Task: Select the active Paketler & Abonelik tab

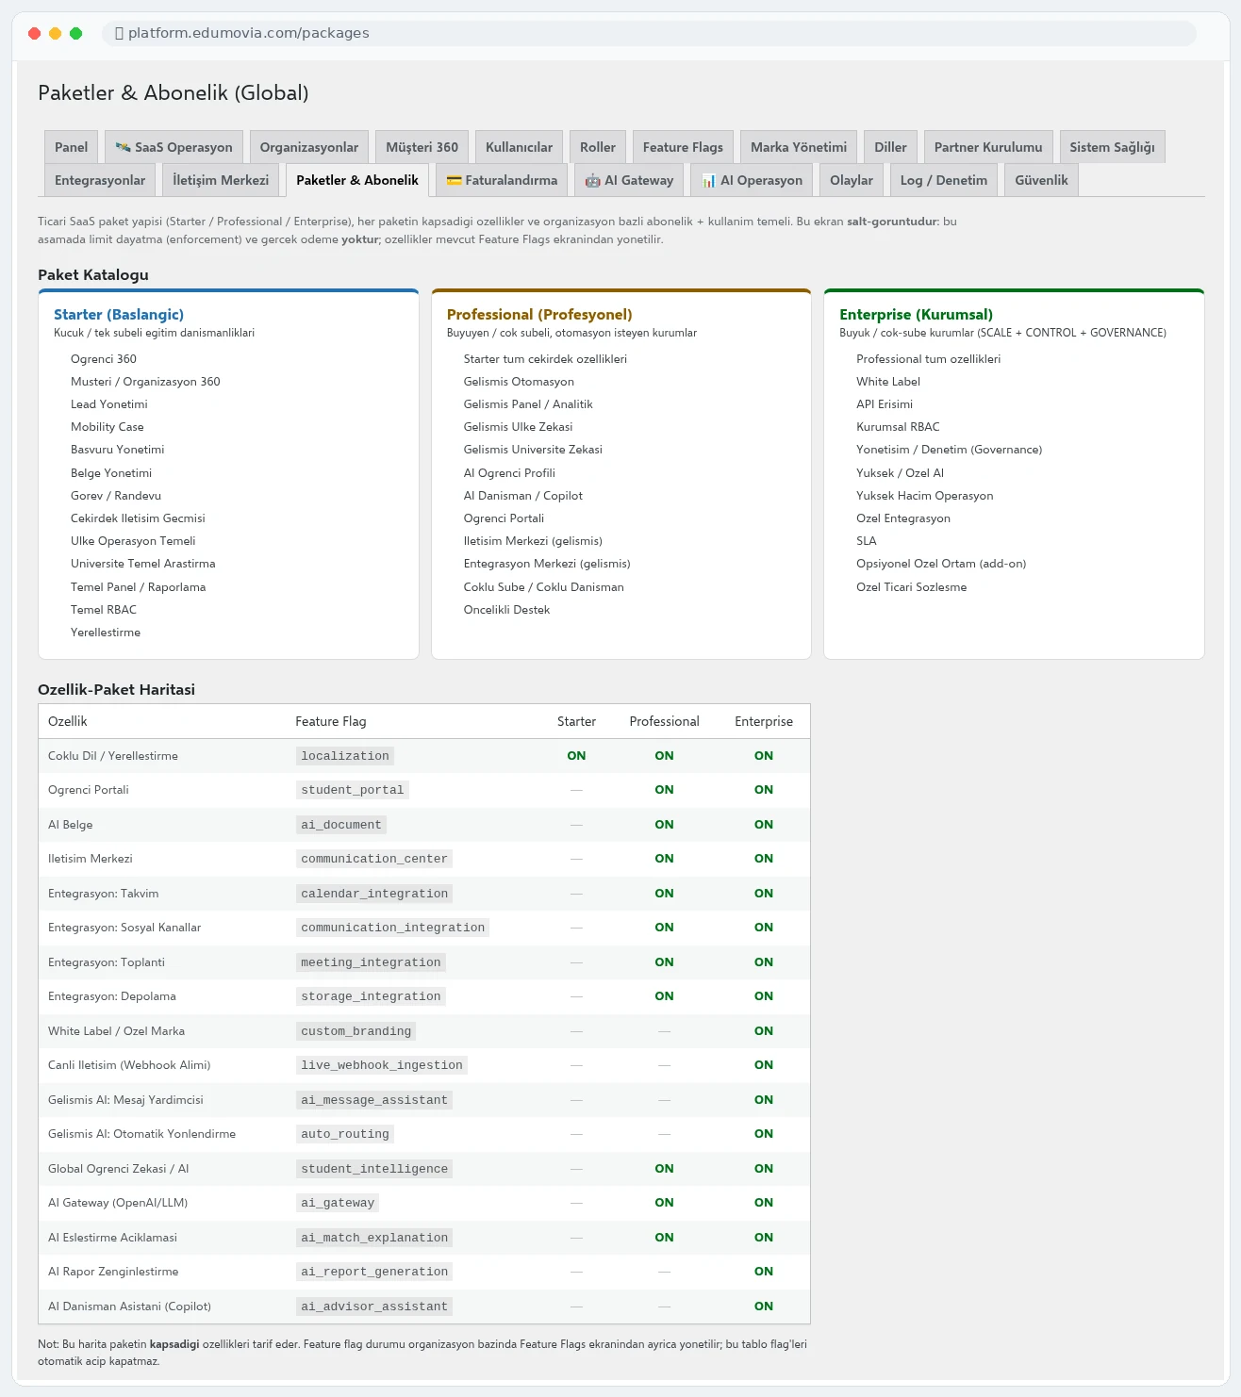Action: 357,180
